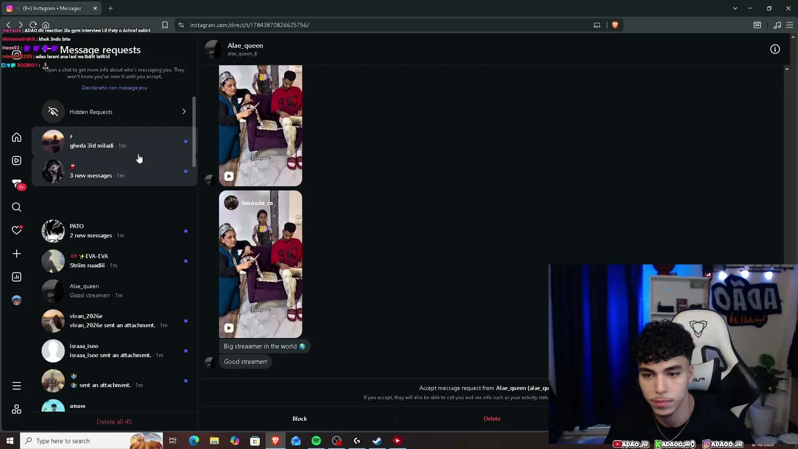This screenshot has width=798, height=449.
Task: Open Steam from the taskbar
Action: tap(377, 441)
